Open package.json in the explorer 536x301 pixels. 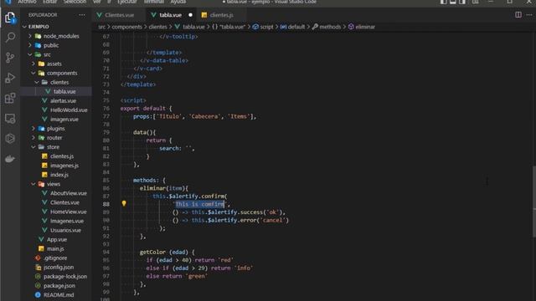tap(59, 286)
